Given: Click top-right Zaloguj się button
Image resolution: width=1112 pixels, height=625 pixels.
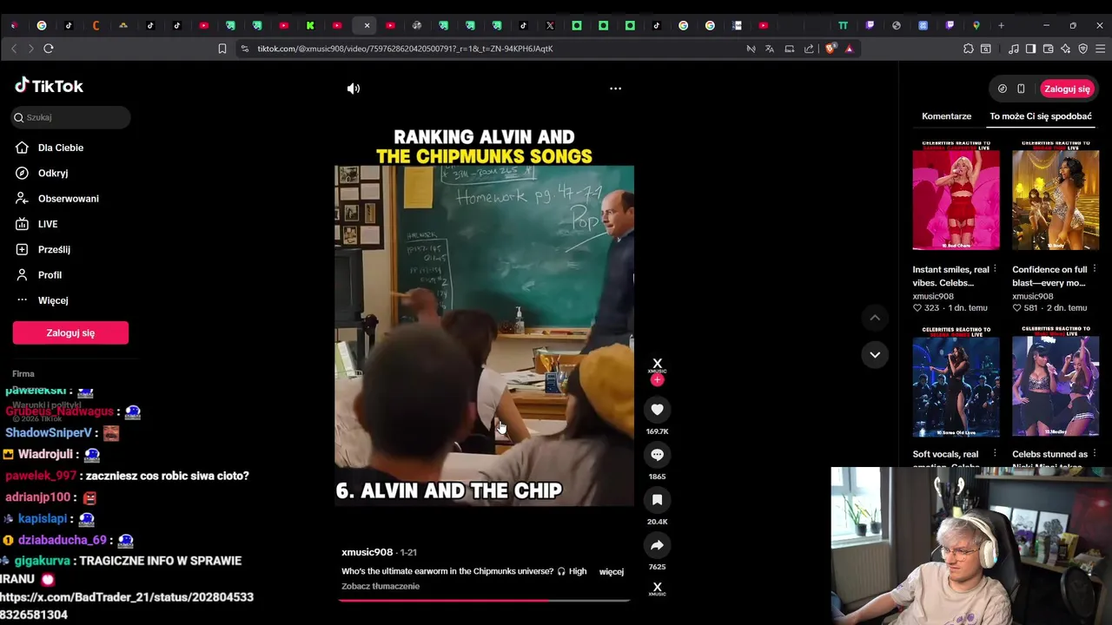Looking at the screenshot, I should tap(1067, 89).
